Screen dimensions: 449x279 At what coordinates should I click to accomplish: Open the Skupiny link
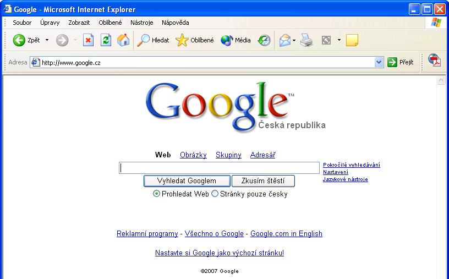(x=228, y=155)
